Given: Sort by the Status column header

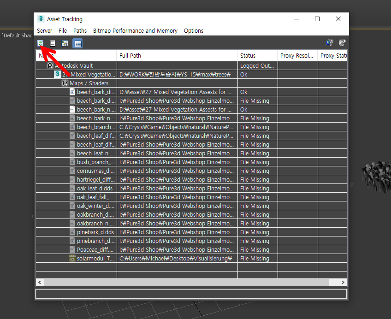Looking at the screenshot, I should [x=258, y=56].
